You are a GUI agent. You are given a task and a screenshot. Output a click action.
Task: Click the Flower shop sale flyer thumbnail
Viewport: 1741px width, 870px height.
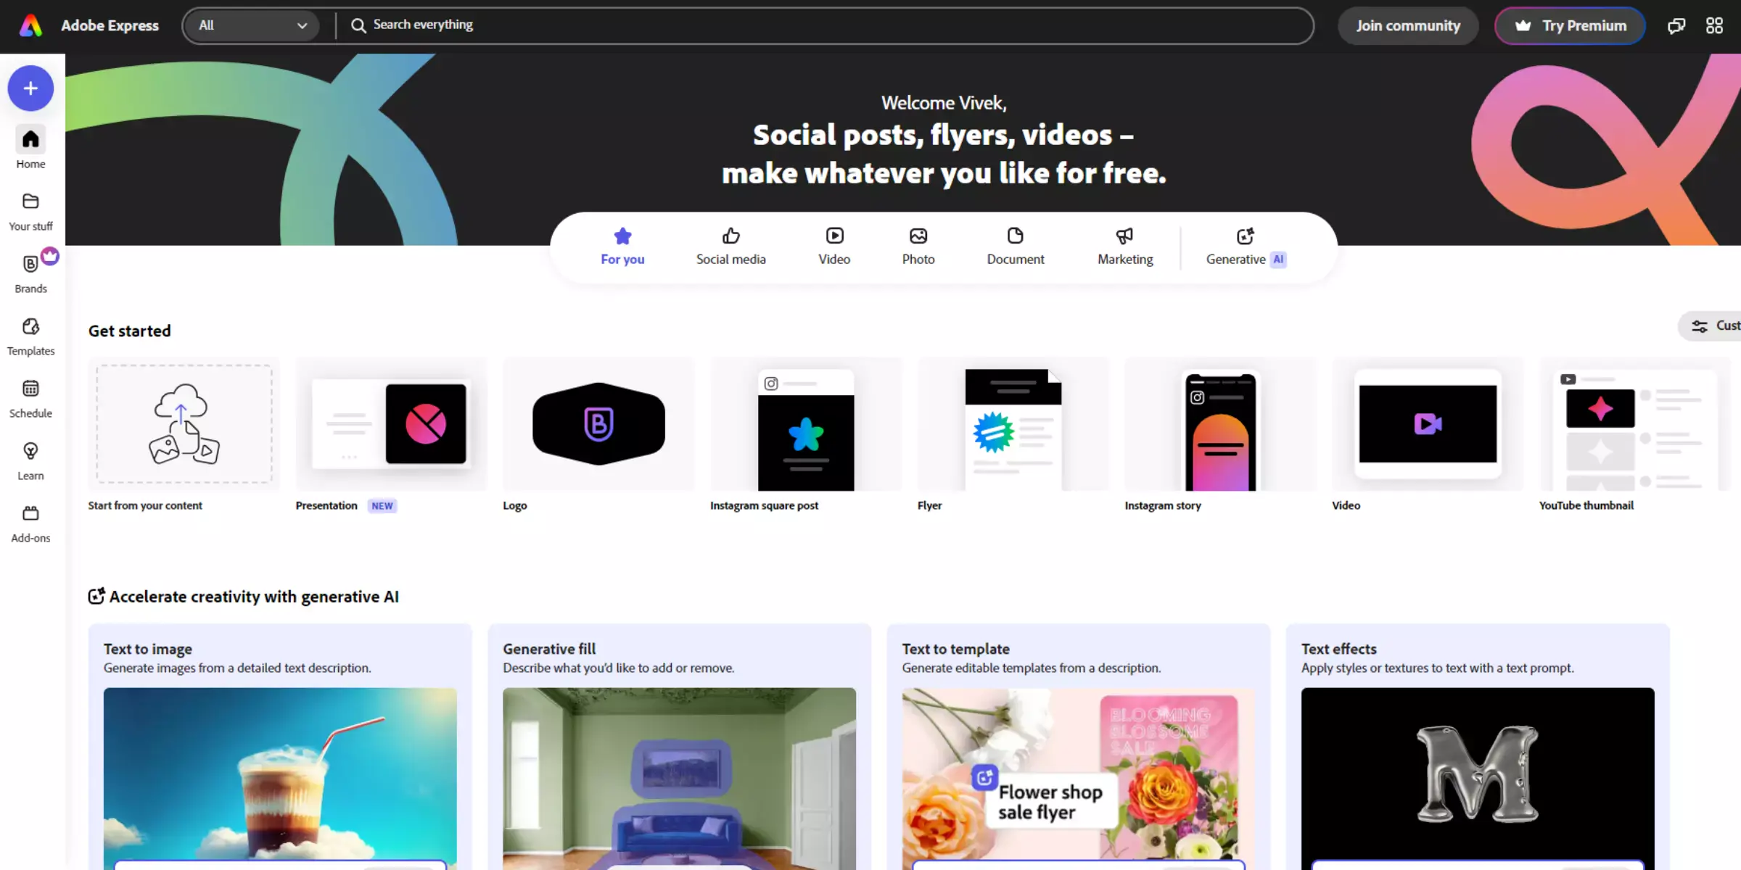pos(1077,776)
